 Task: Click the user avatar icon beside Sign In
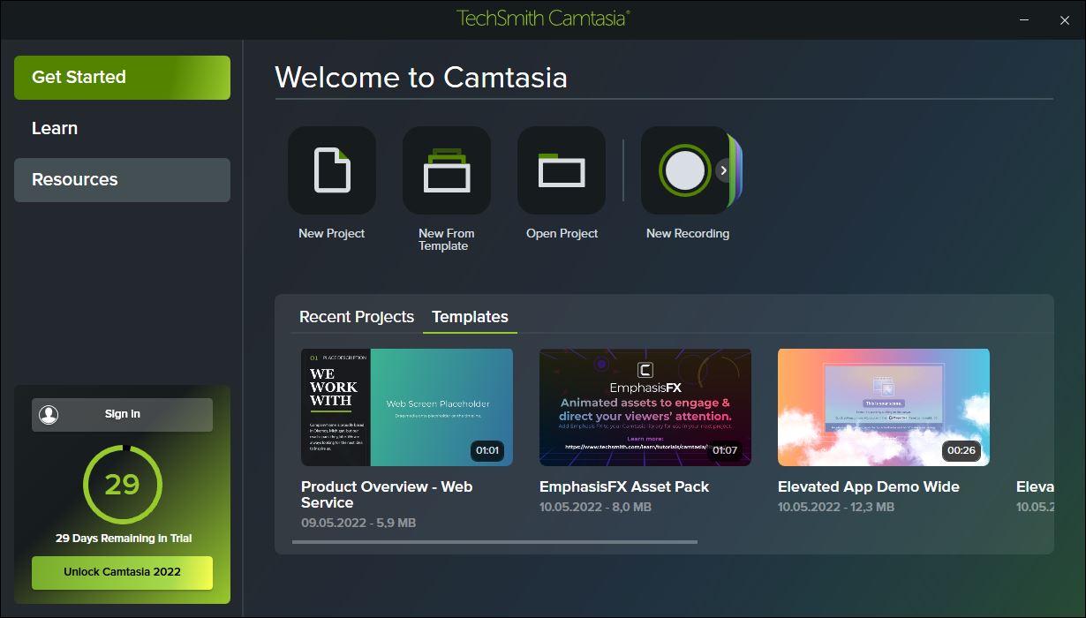(49, 414)
